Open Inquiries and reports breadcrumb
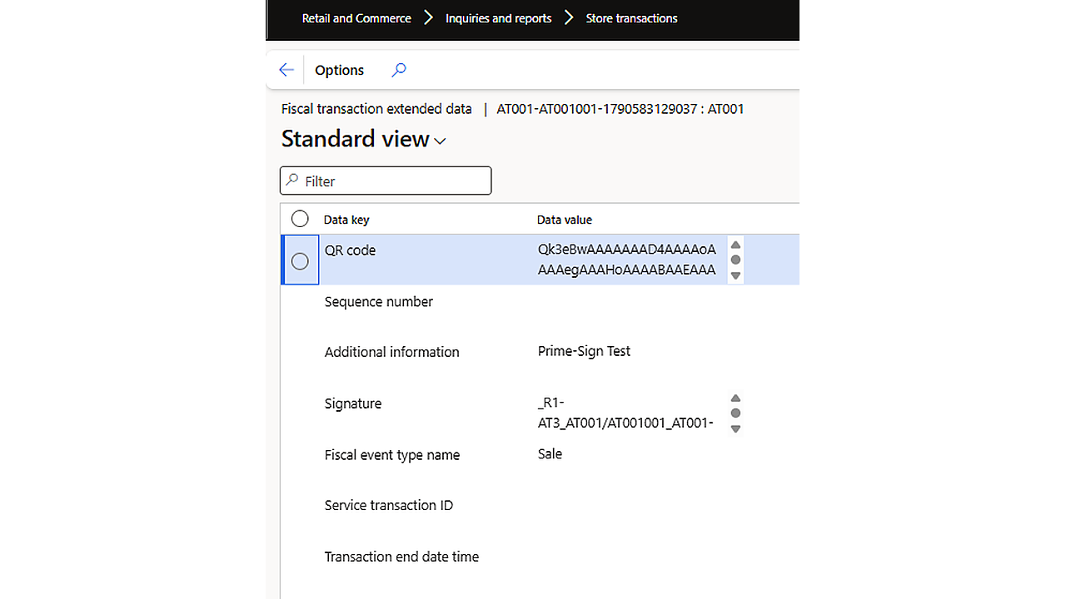 point(498,18)
